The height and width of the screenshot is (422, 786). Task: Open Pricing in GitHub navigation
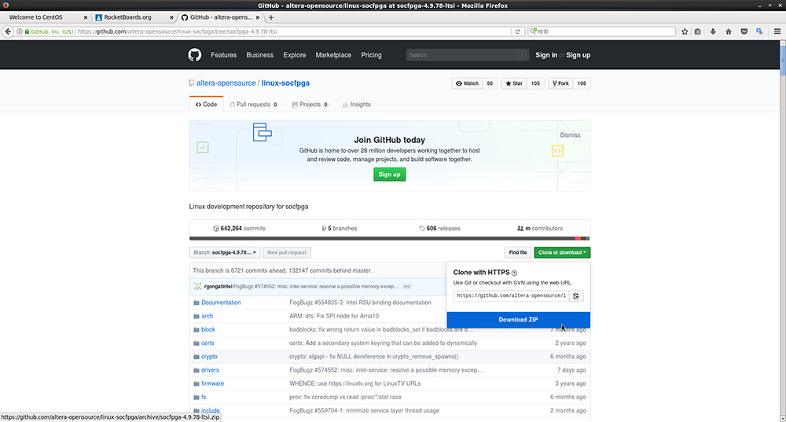click(x=371, y=55)
